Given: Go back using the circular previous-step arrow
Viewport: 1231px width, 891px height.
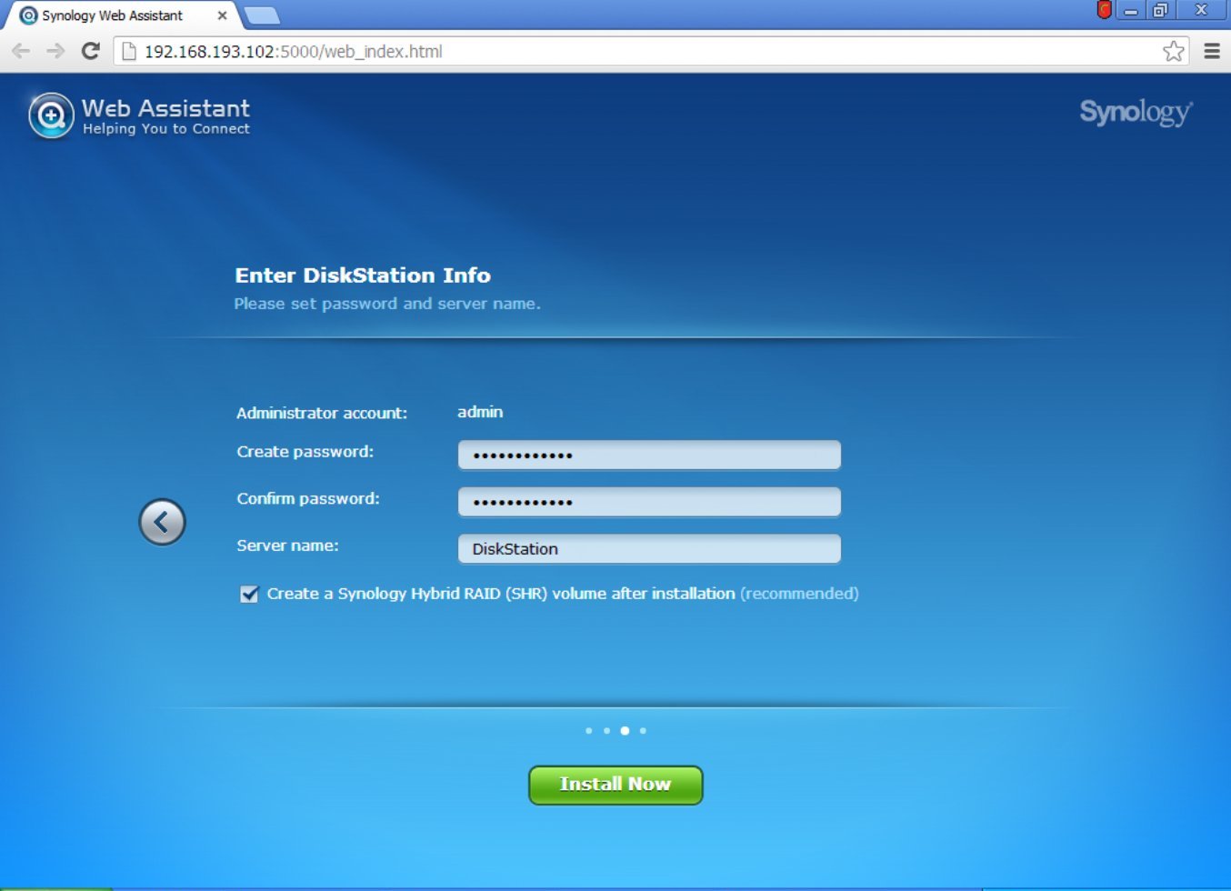Looking at the screenshot, I should pos(162,522).
